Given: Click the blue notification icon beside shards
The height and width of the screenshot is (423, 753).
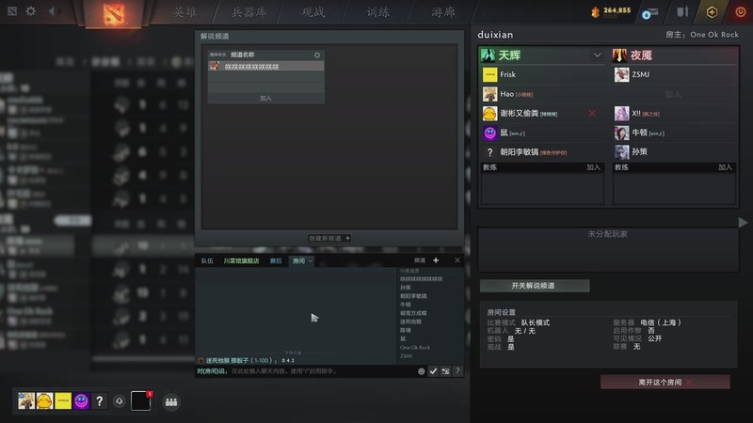Looking at the screenshot, I should pos(649,13).
